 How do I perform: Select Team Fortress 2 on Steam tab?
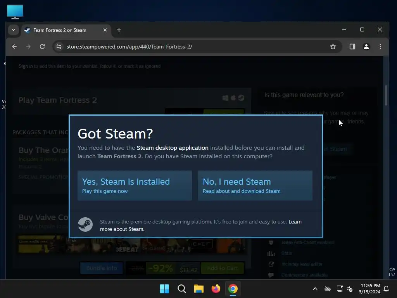tap(66, 30)
